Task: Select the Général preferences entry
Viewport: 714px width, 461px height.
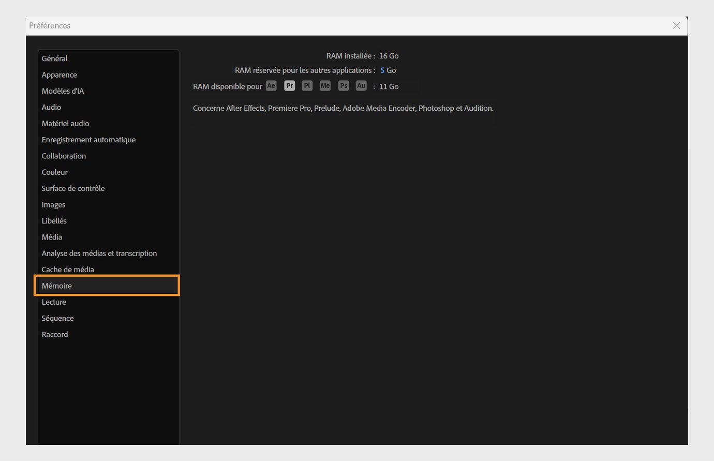Action: click(x=54, y=58)
